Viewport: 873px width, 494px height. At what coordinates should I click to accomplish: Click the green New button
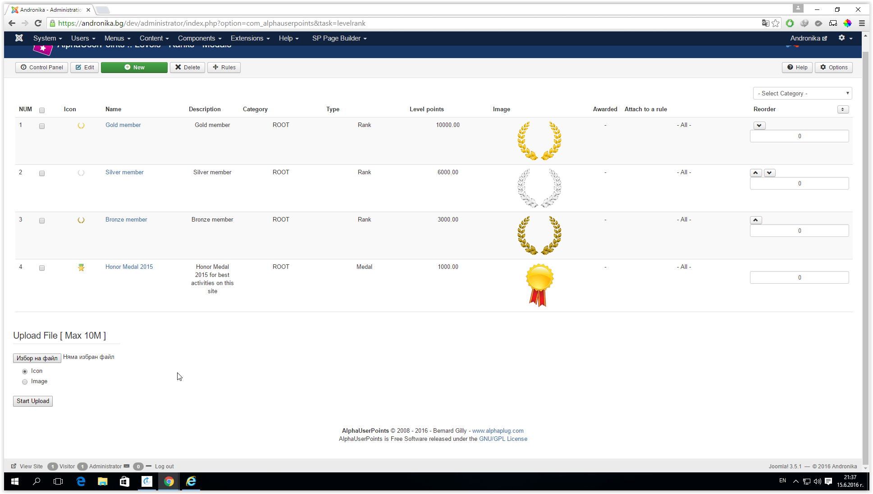tap(134, 68)
